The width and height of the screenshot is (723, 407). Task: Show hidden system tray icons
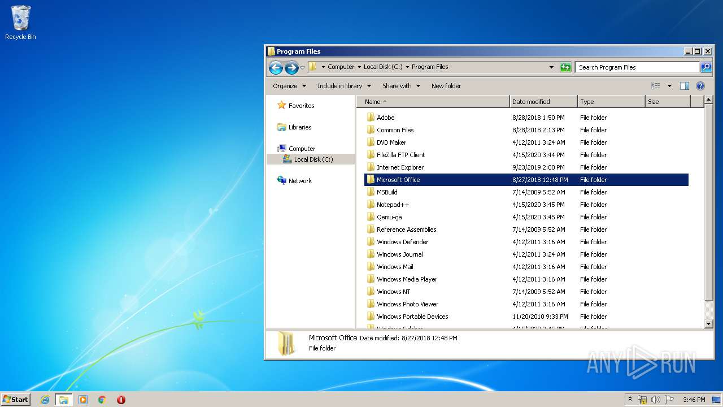pos(630,399)
